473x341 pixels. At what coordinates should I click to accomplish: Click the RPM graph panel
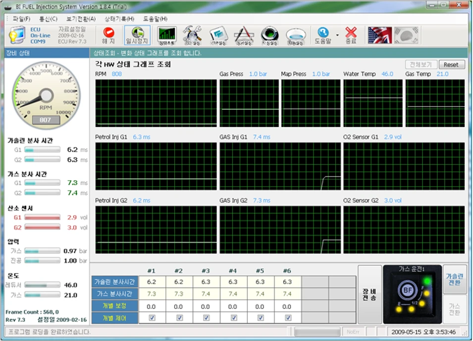(156, 103)
